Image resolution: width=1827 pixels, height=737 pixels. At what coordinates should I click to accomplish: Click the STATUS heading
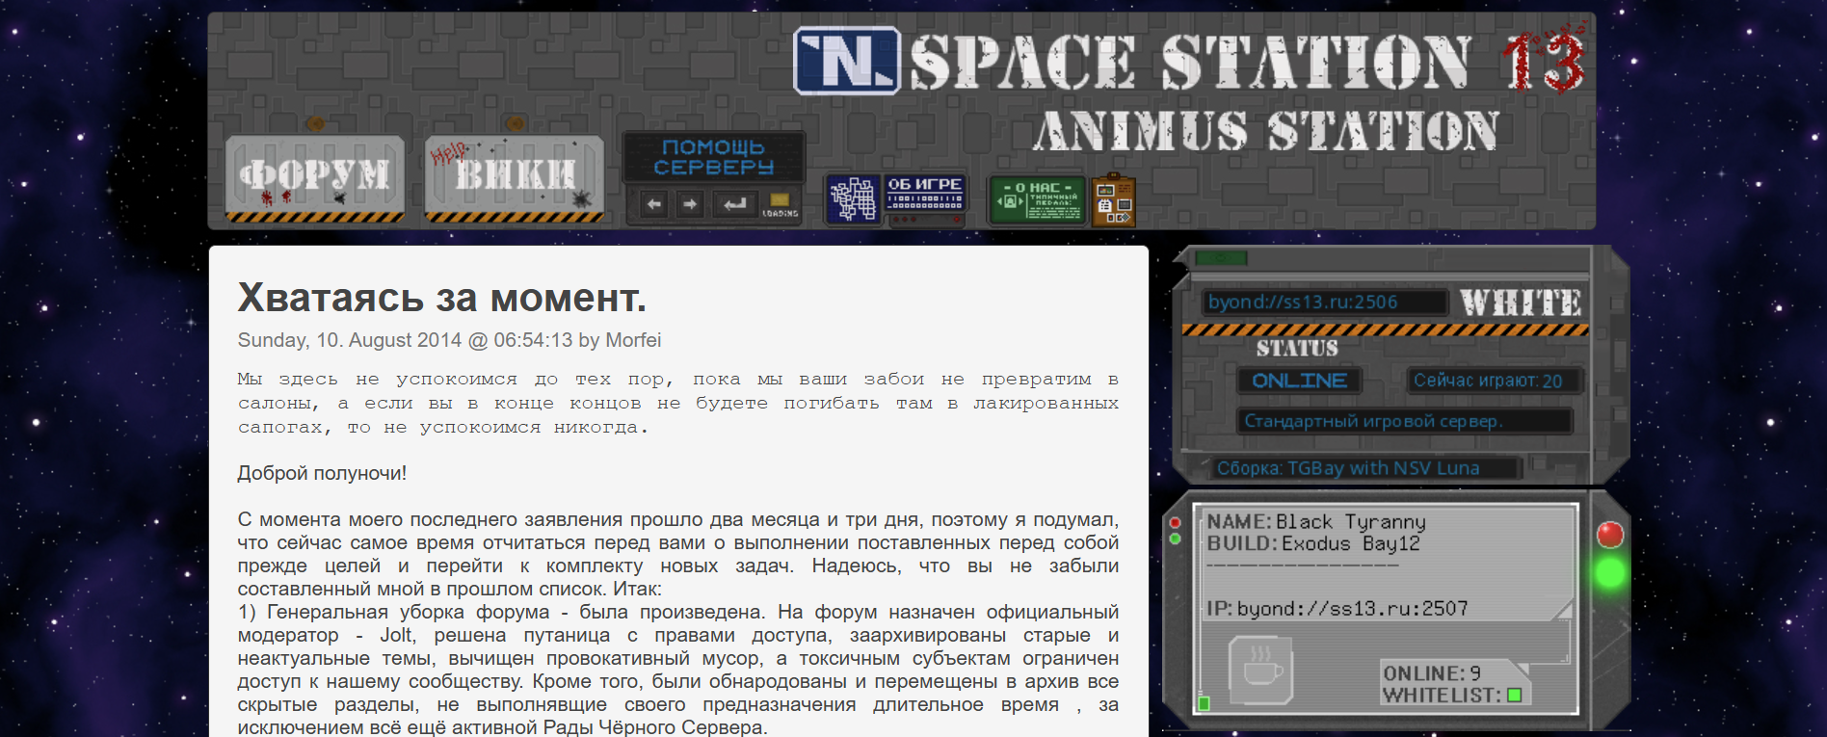[1297, 348]
